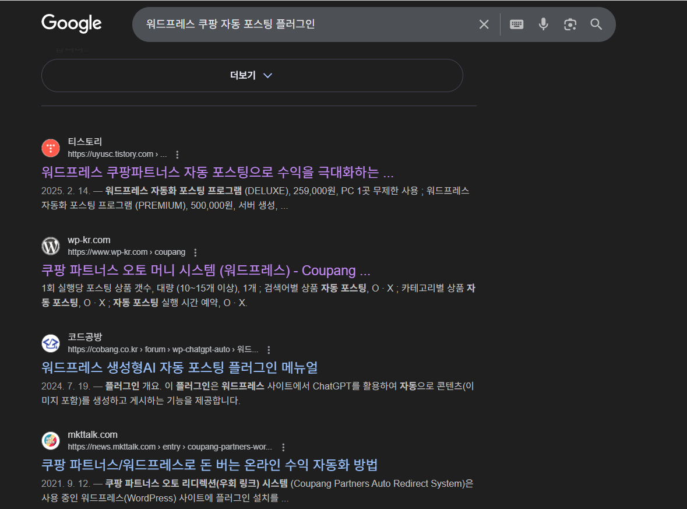Viewport: 687px width, 509px height.
Task: Click the uyusc.tistory.com URL breadcrumb
Action: click(x=117, y=155)
